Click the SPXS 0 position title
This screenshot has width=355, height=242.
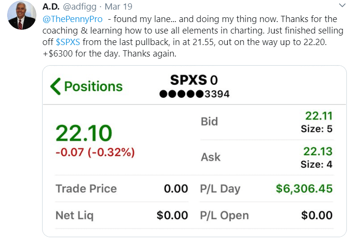pyautogui.click(x=194, y=80)
